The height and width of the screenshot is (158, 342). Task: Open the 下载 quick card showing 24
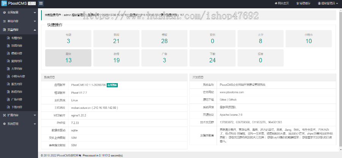[212, 58]
